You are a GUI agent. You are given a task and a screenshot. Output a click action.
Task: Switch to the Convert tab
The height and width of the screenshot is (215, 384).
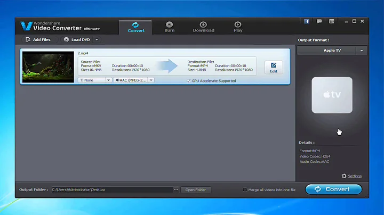(135, 27)
